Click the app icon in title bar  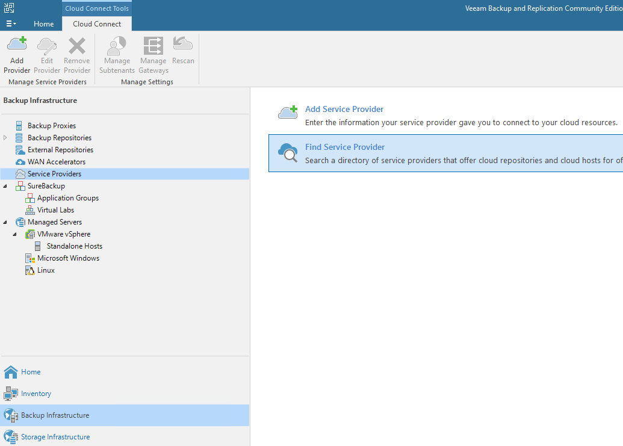(x=9, y=8)
